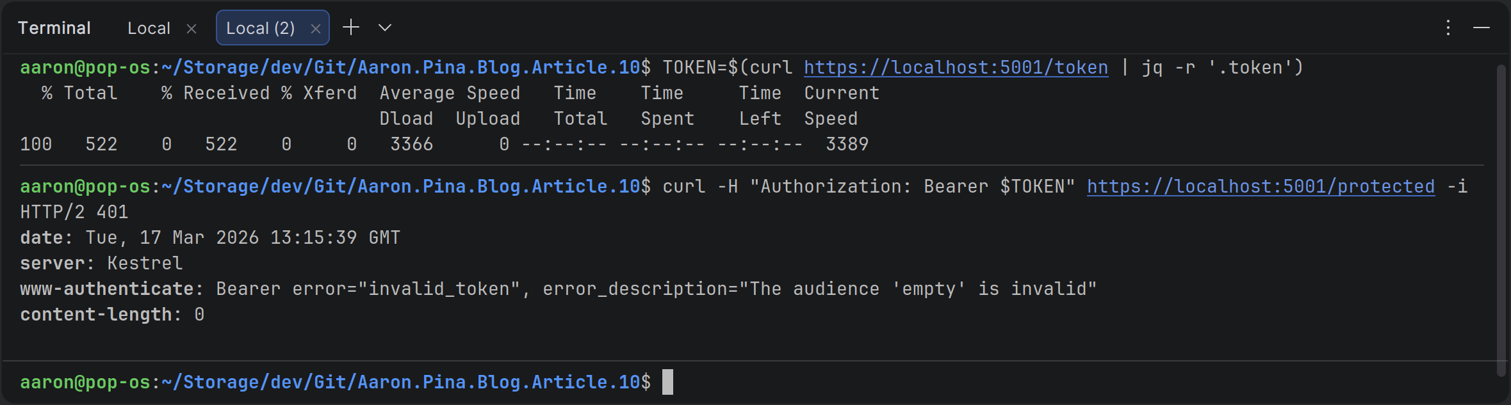Close the Local terminal tab
The image size is (1511, 405).
(x=192, y=29)
